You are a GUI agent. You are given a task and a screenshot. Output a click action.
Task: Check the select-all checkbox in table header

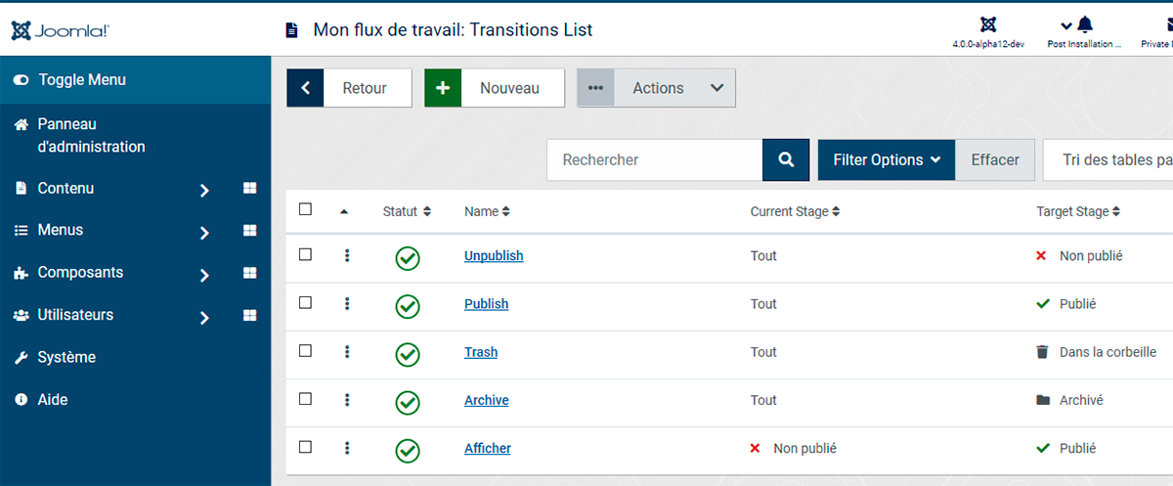click(305, 209)
